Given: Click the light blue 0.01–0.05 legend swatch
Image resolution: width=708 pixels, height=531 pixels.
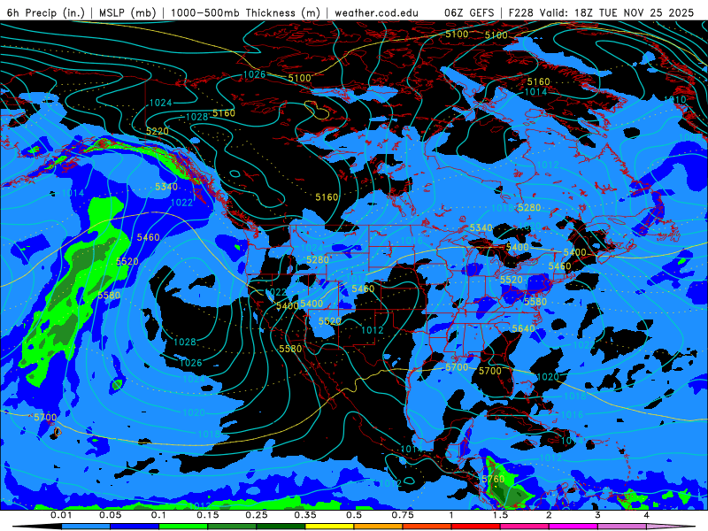Looking at the screenshot, I should (x=86, y=527).
